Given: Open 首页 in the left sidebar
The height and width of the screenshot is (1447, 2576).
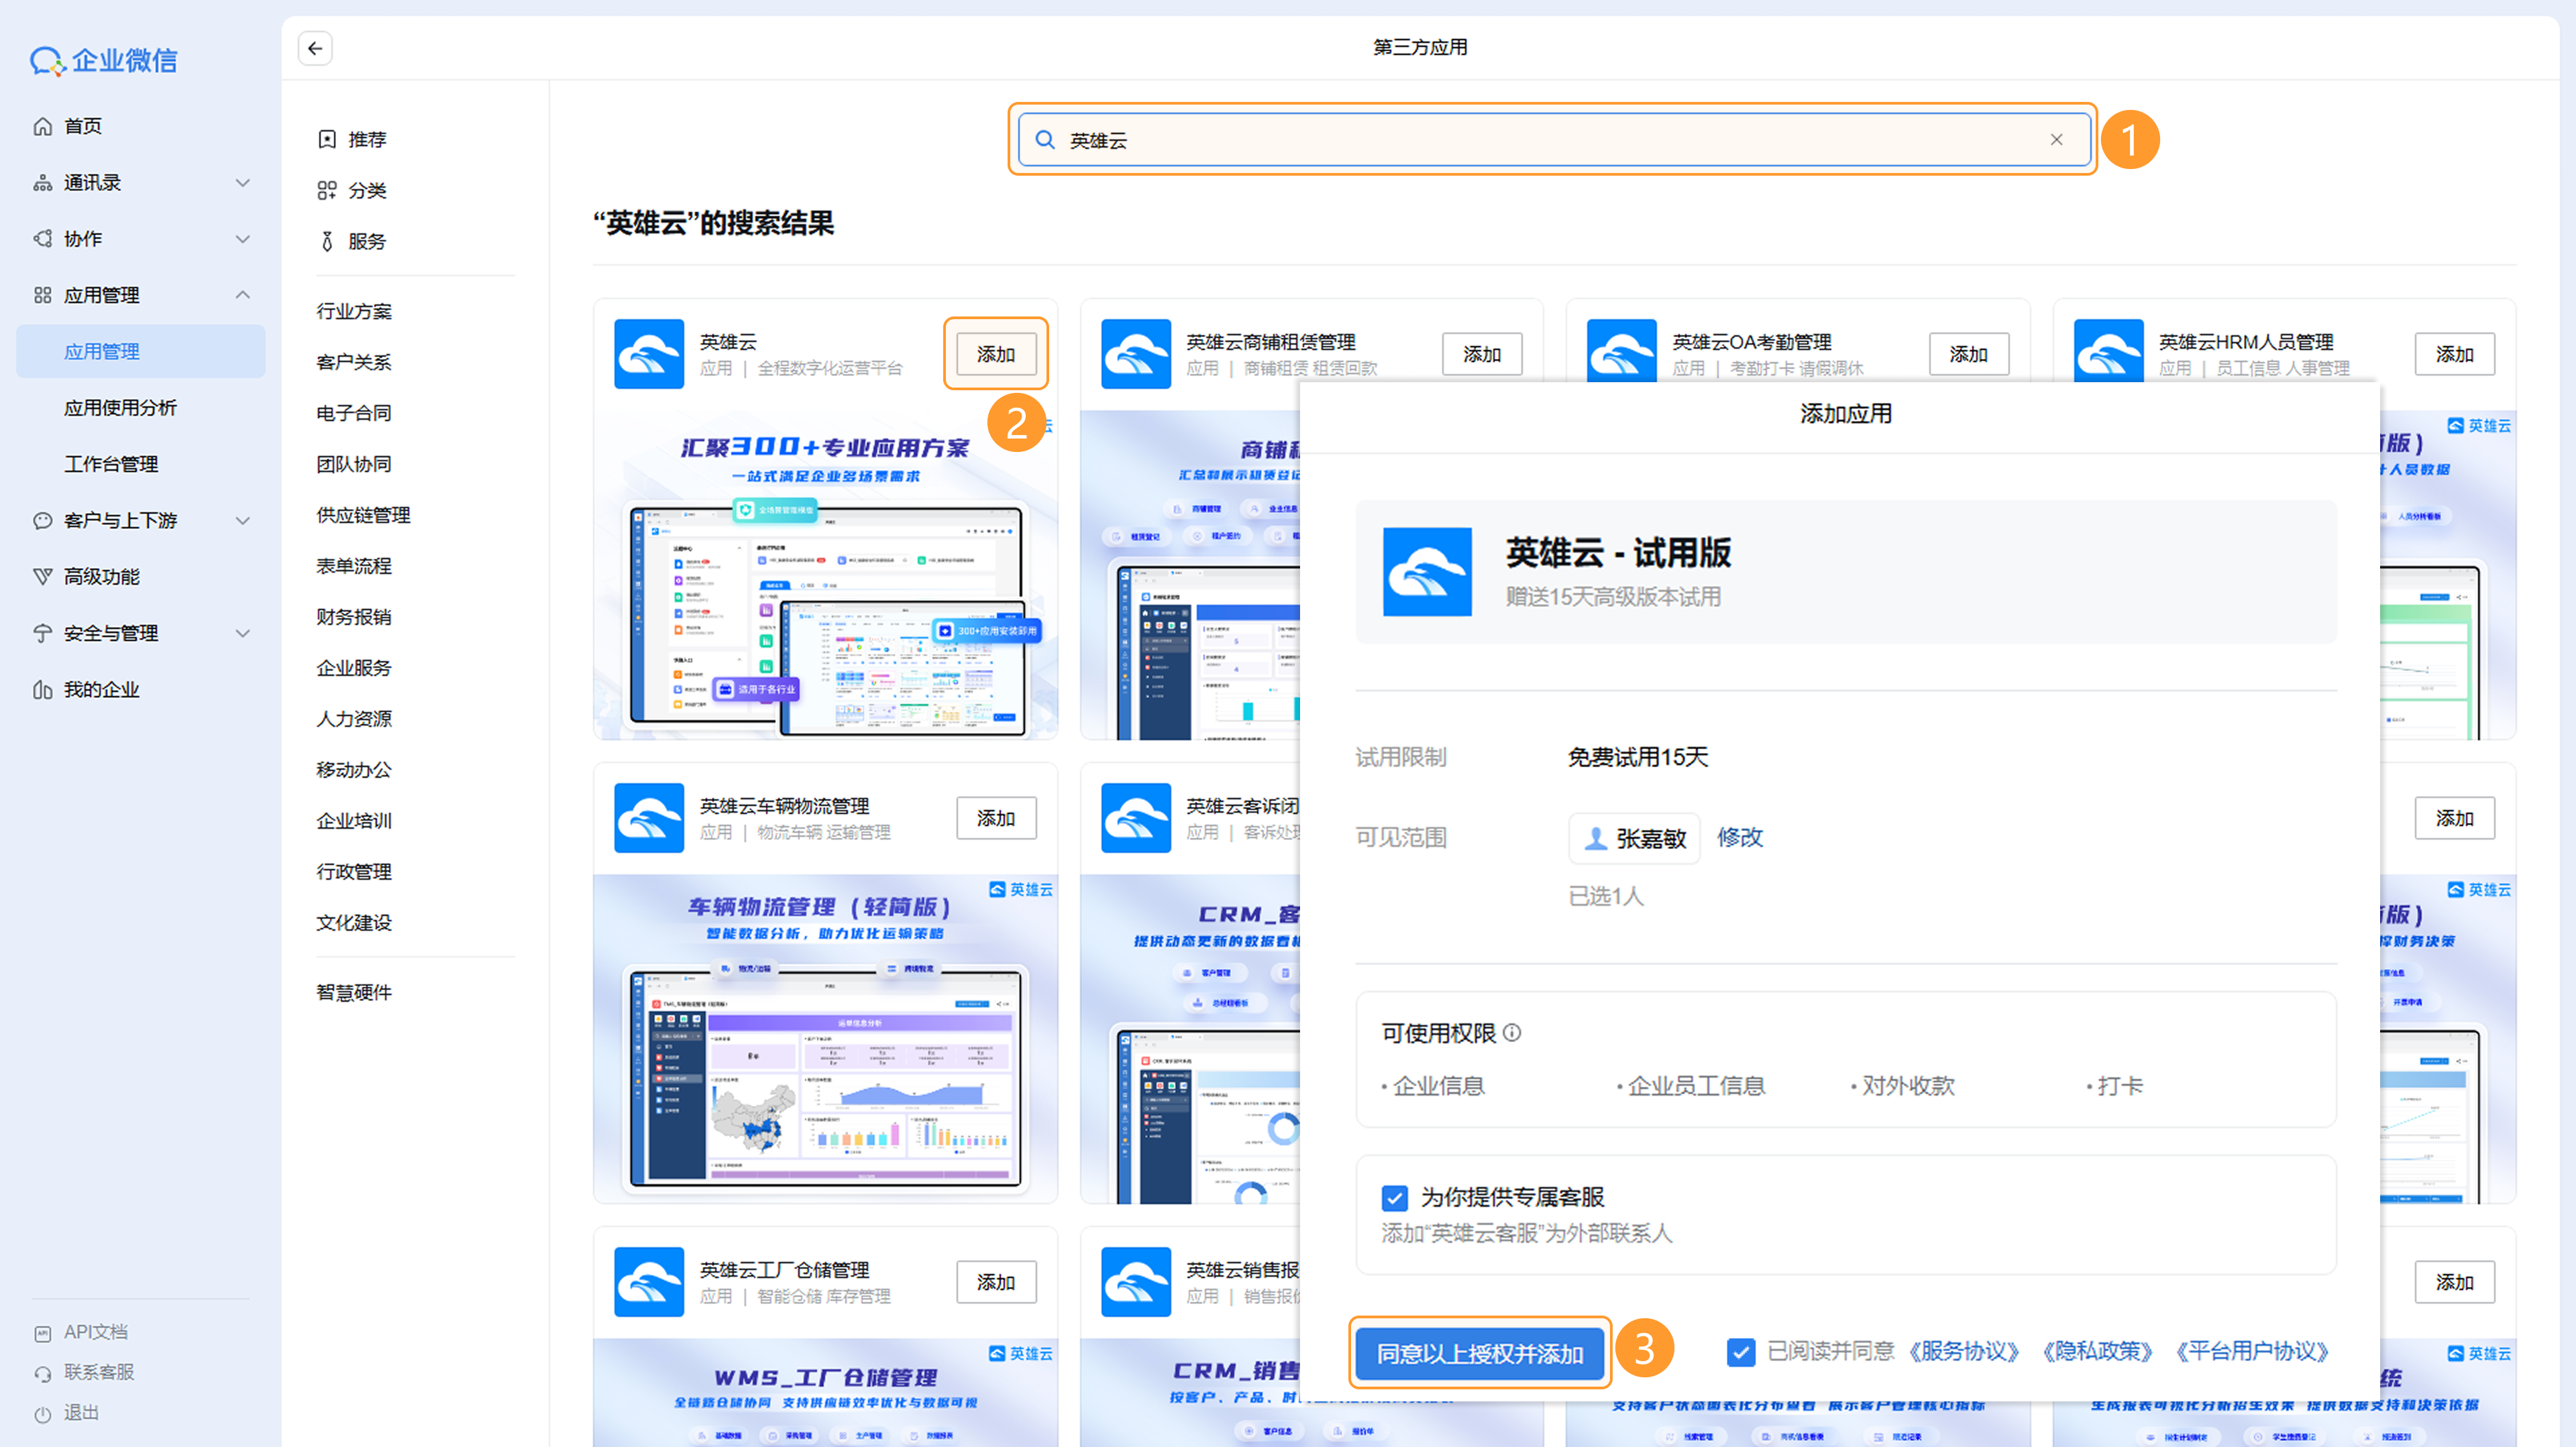Looking at the screenshot, I should coord(82,126).
